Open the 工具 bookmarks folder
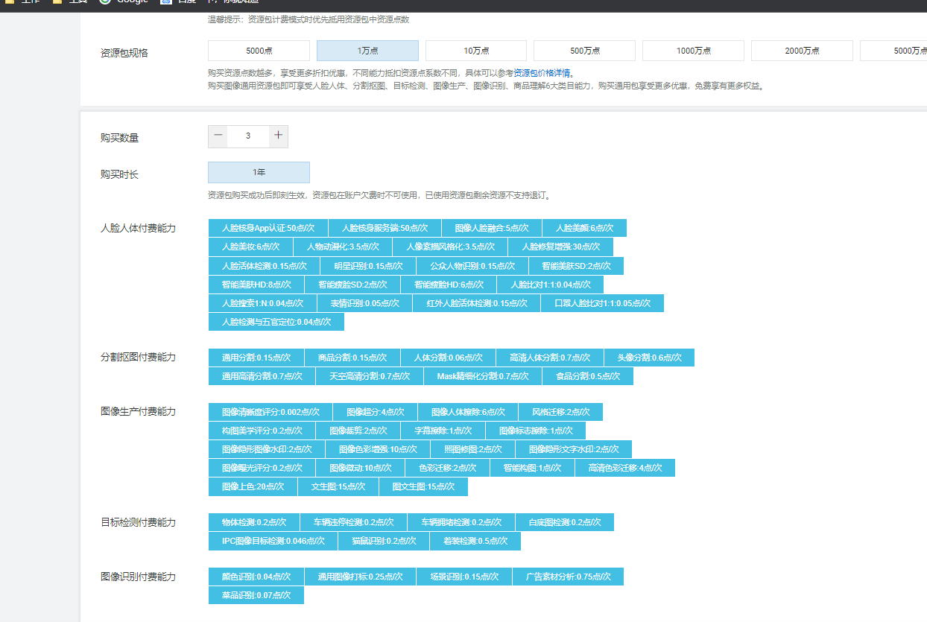The image size is (927, 622). pyautogui.click(x=78, y=2)
